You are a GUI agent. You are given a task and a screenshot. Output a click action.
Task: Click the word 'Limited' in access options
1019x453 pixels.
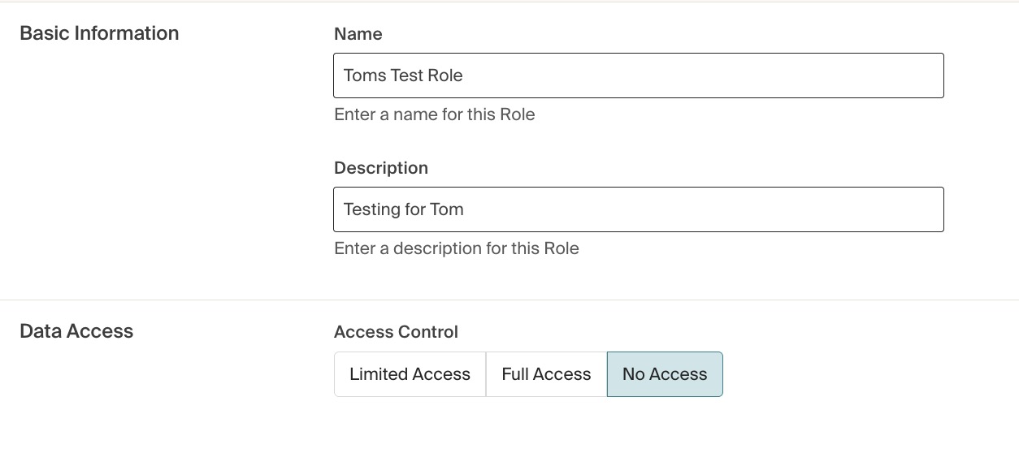379,374
